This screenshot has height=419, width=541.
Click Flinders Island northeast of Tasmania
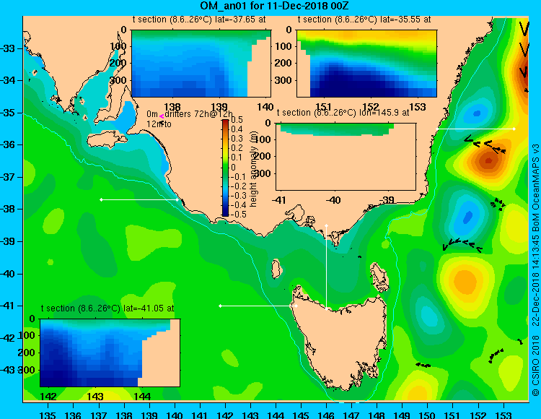(379, 278)
